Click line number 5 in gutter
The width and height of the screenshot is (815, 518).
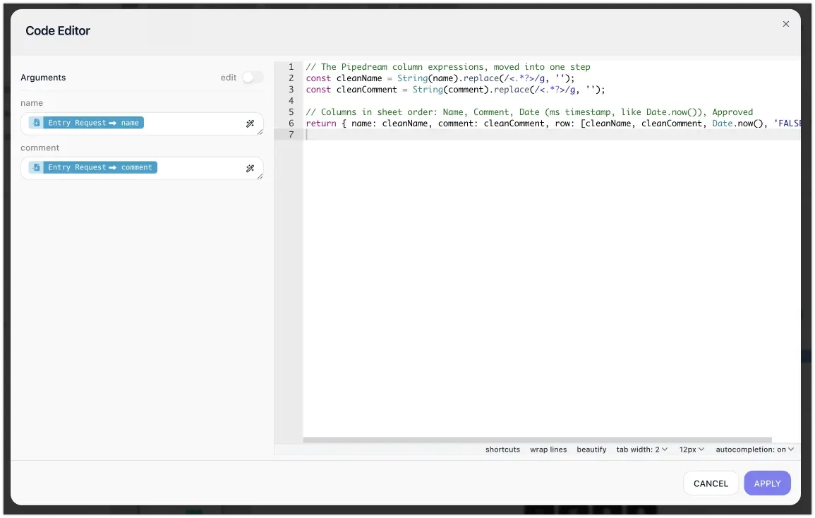point(291,112)
